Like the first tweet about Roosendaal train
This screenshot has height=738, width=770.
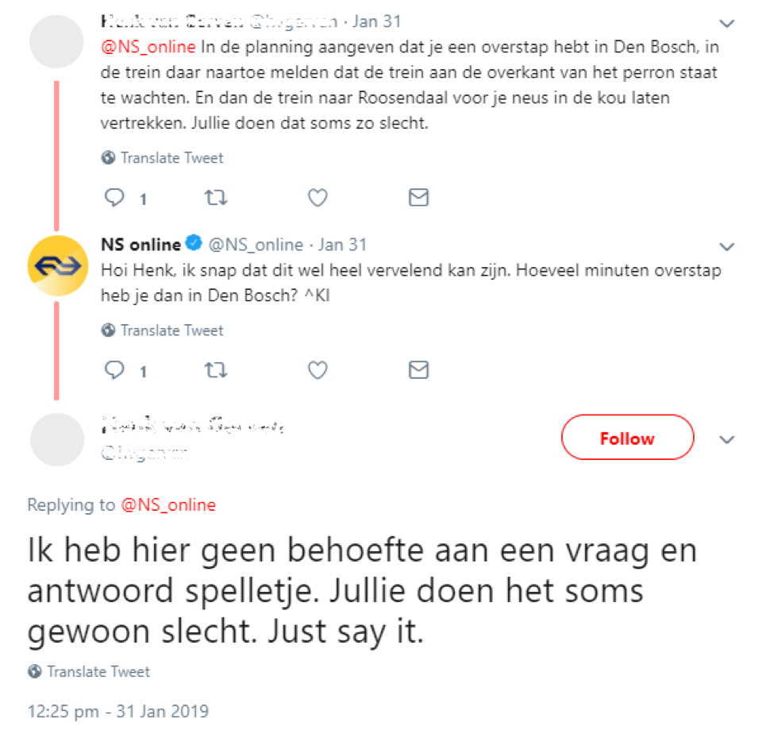point(318,198)
